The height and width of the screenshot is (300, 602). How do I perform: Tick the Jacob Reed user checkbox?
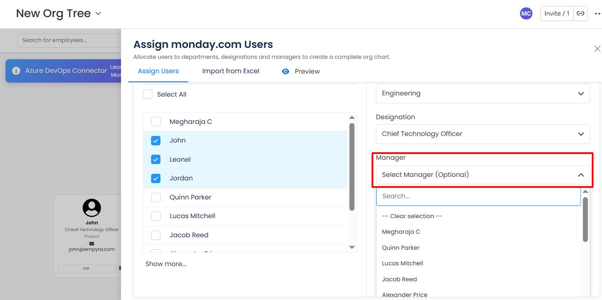pyautogui.click(x=156, y=235)
